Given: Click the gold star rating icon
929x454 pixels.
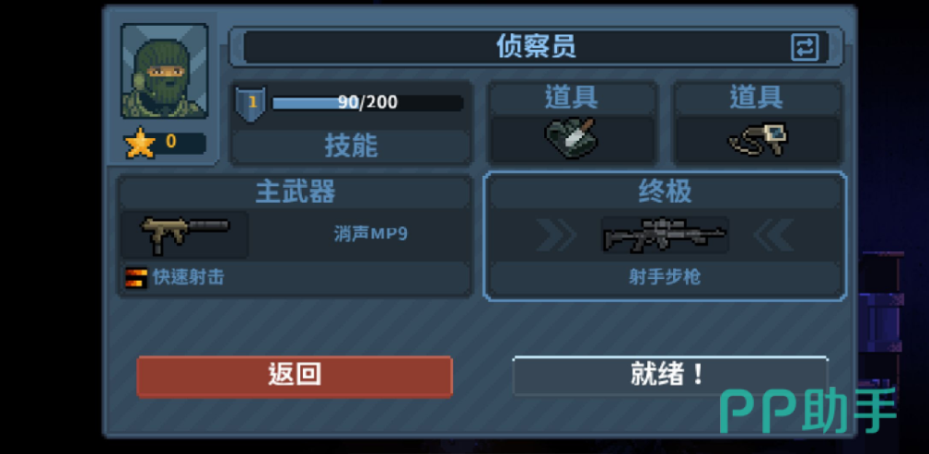Looking at the screenshot, I should click(x=140, y=143).
